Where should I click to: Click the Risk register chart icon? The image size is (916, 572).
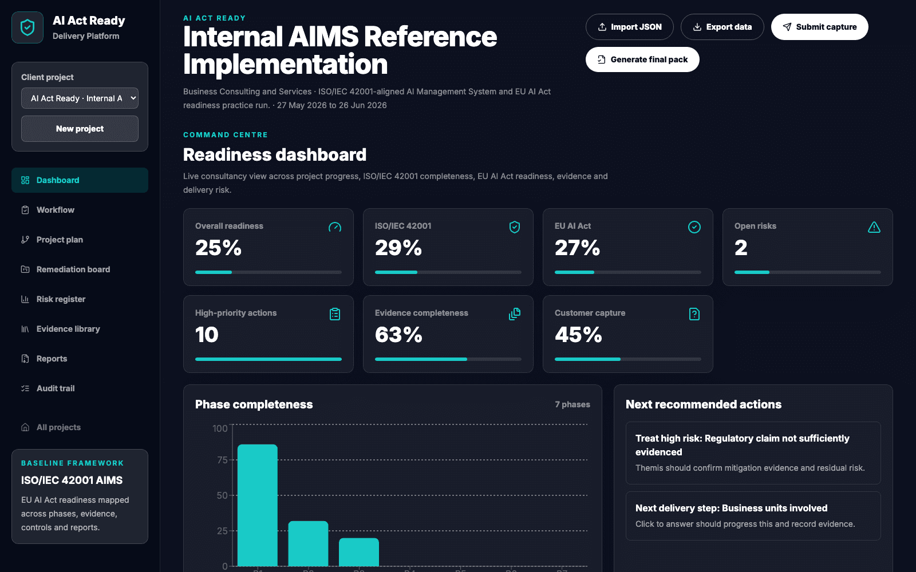click(x=25, y=299)
